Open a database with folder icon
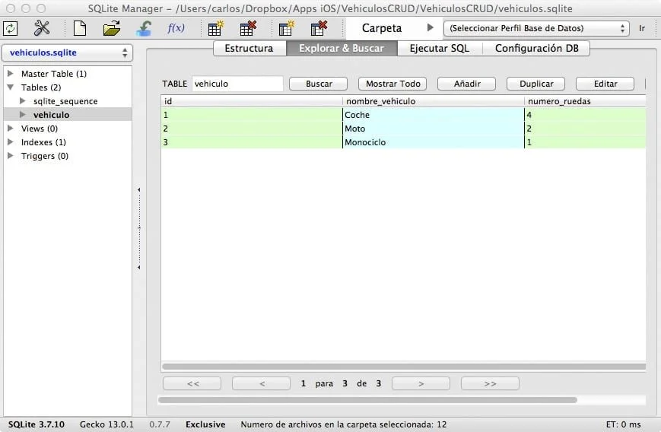661x432 pixels. (112, 28)
